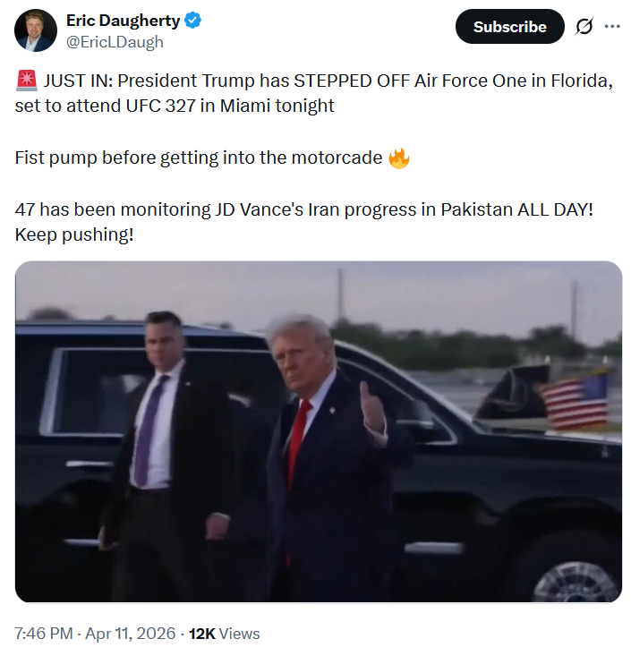Click the red siren emoji
The width and height of the screenshot is (631, 656).
click(26, 81)
